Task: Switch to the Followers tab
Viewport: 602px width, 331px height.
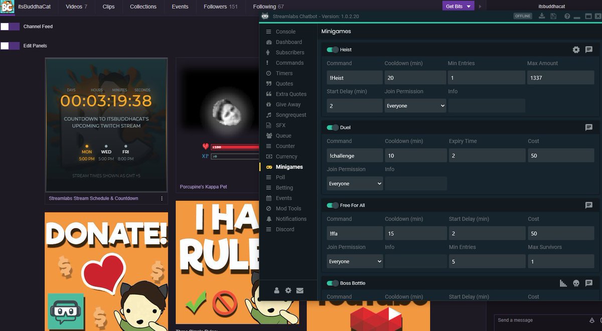Action: (221, 7)
